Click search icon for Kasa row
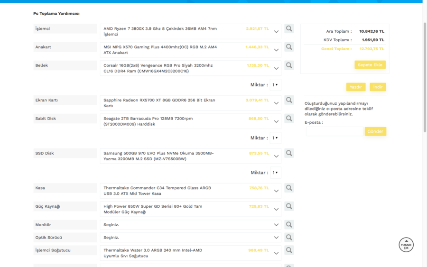The height and width of the screenshot is (267, 427). pos(289,188)
